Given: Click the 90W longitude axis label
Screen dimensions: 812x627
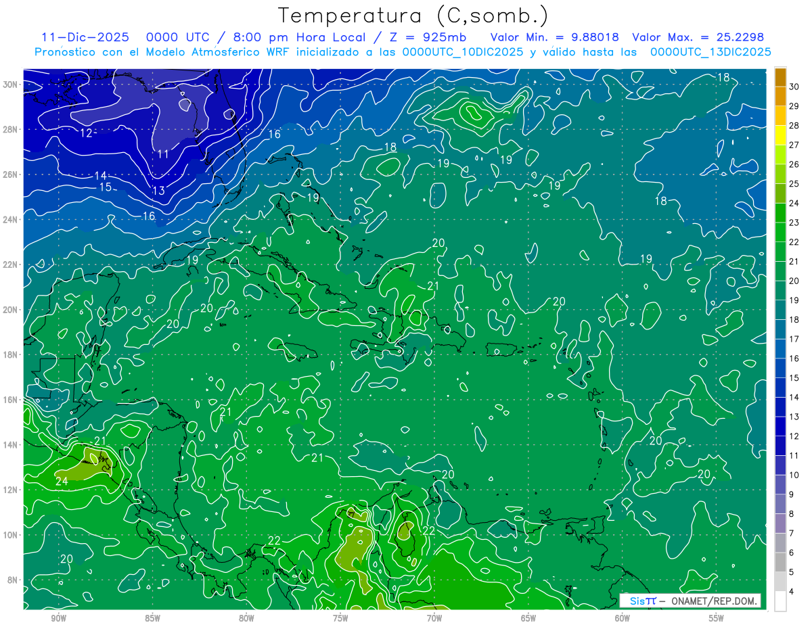Looking at the screenshot, I should pos(58,618).
